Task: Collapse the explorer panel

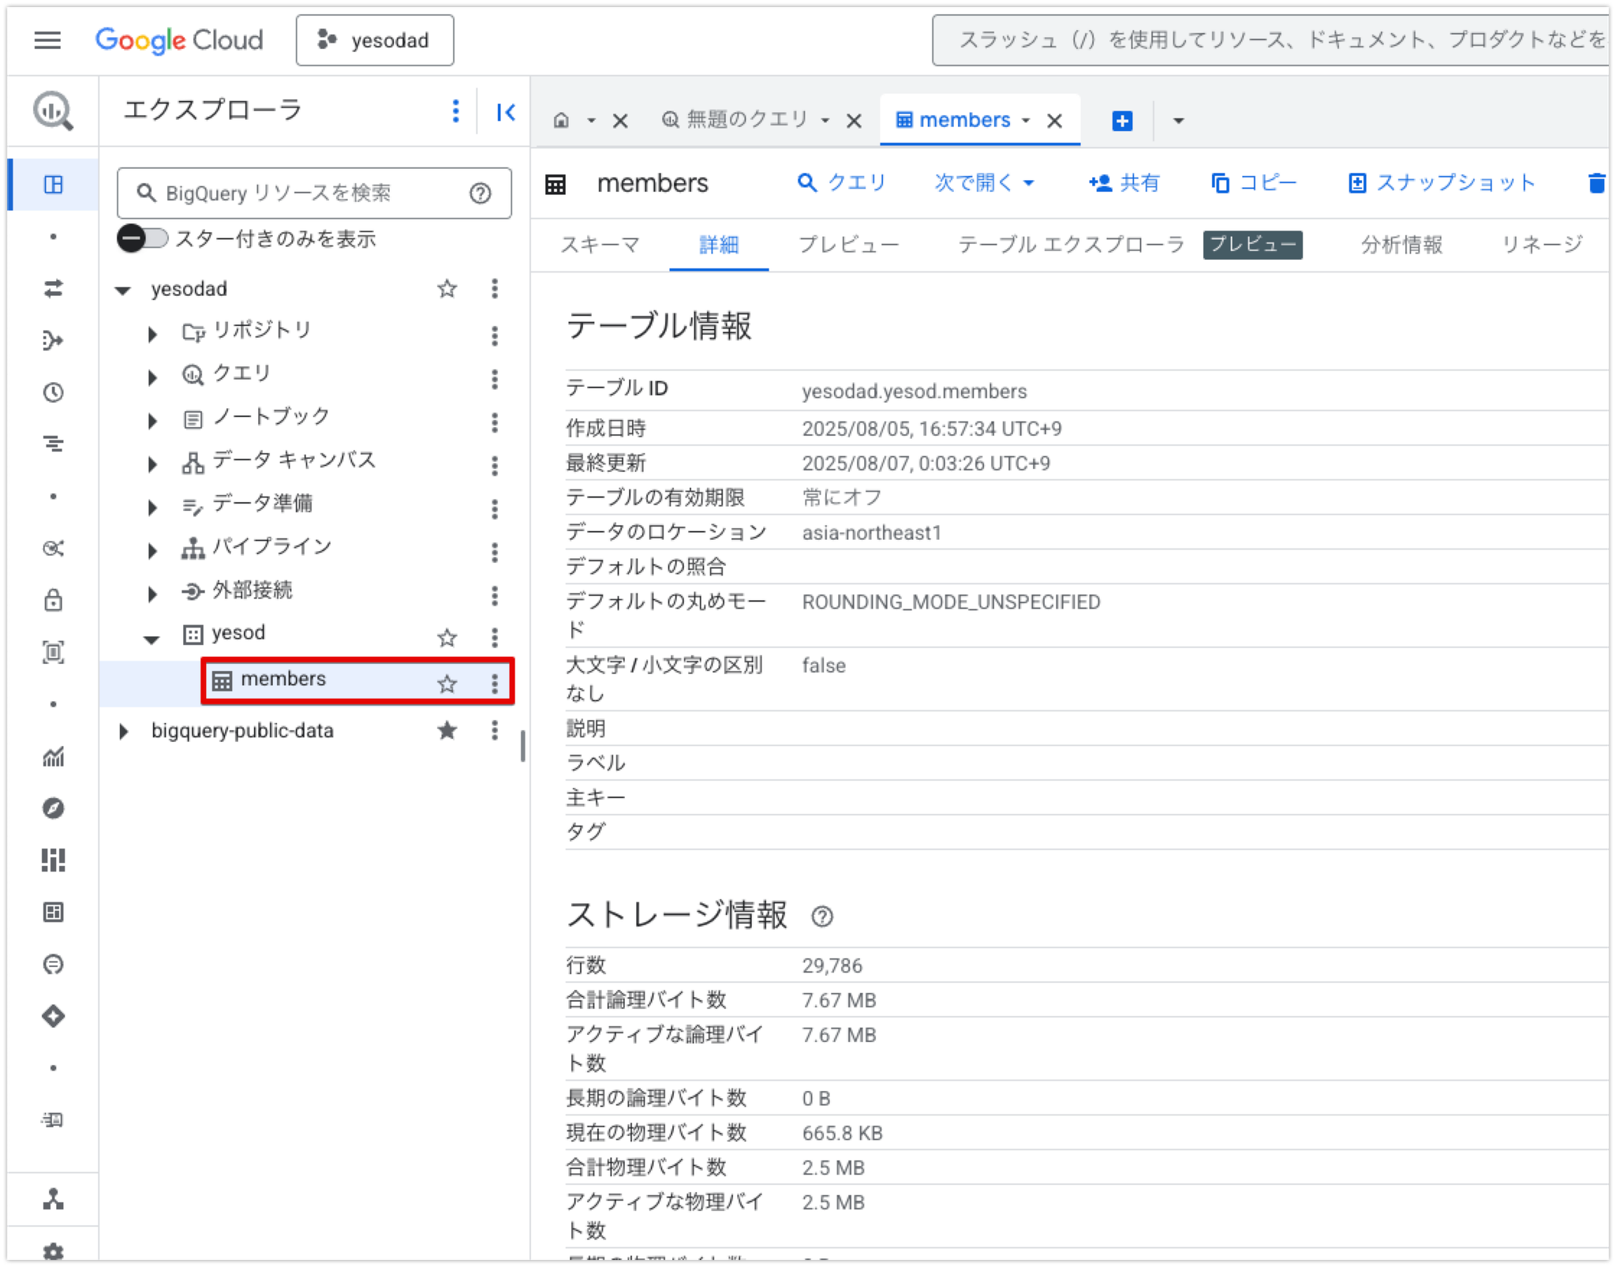Action: tap(506, 112)
